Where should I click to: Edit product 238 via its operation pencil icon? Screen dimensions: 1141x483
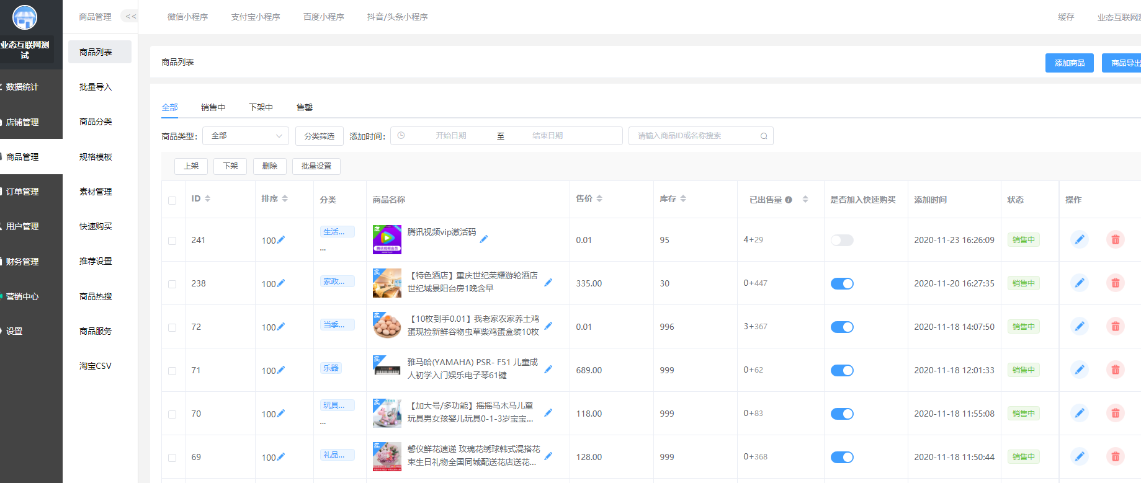[x=1080, y=283]
